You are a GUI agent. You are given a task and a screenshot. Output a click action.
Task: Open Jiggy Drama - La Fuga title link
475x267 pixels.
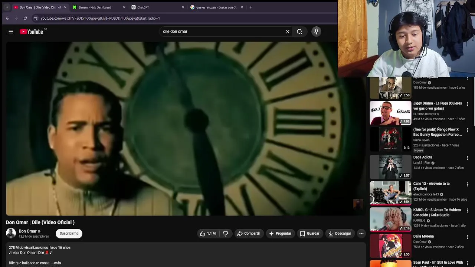click(x=438, y=106)
